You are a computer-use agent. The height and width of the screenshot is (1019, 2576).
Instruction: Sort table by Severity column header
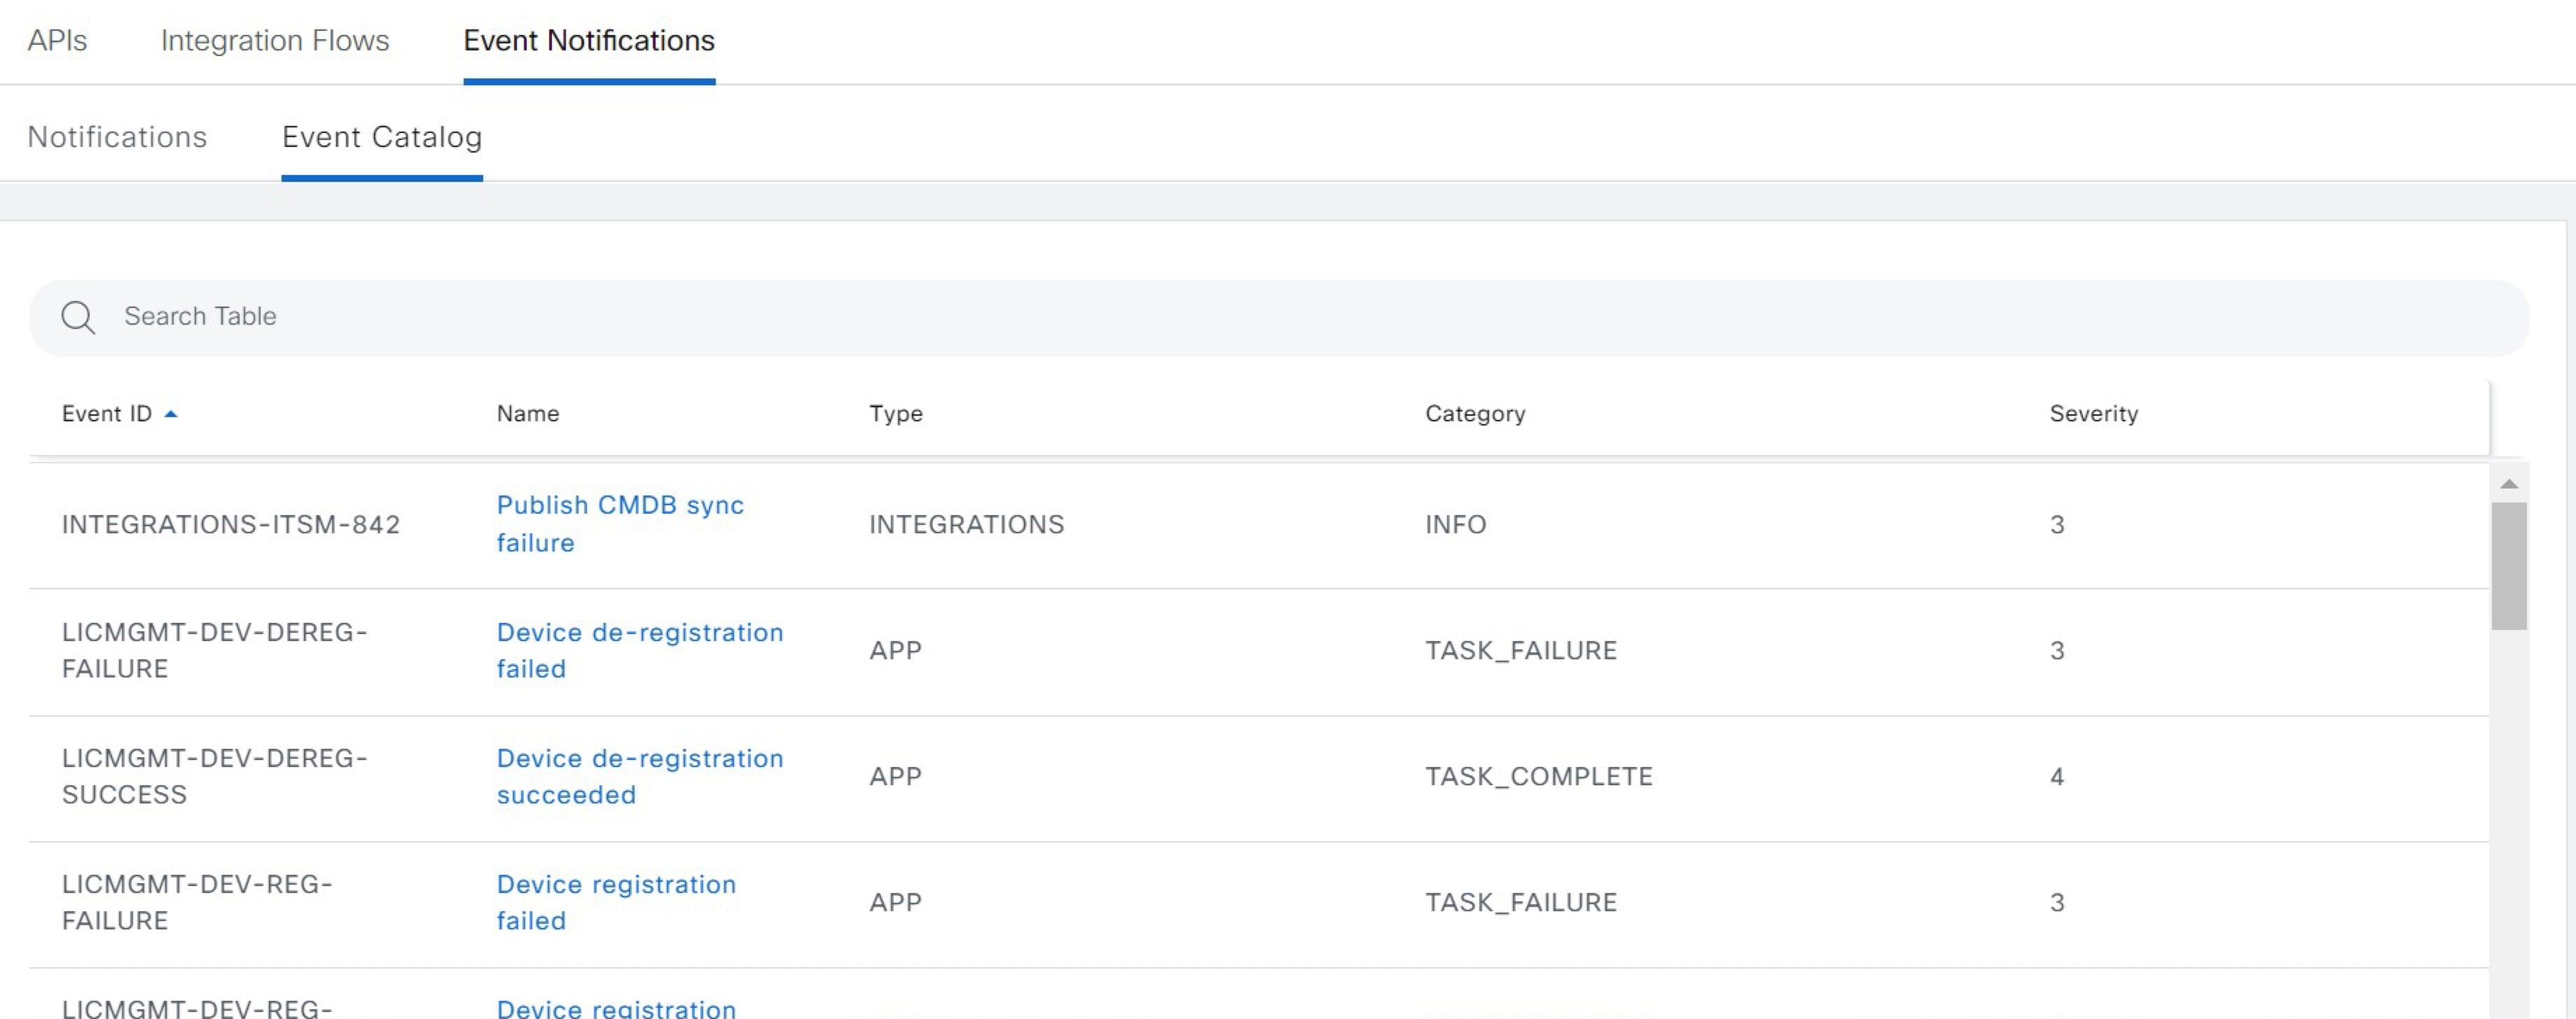tap(2094, 414)
